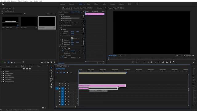Select the Razor tool

[x=51, y=76]
